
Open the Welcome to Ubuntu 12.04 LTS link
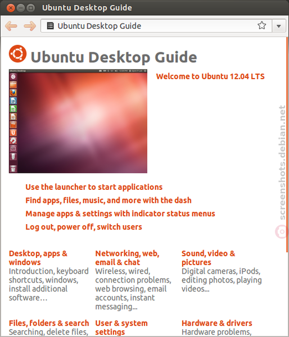(210, 76)
